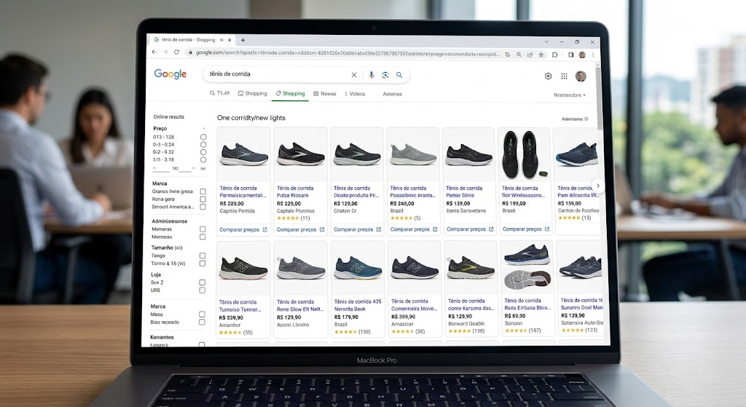This screenshot has width=746, height=407.
Task: Clear the search box with the X icon
Action: pyautogui.click(x=354, y=75)
